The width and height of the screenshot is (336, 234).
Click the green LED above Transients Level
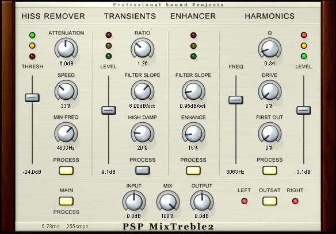tap(109, 56)
